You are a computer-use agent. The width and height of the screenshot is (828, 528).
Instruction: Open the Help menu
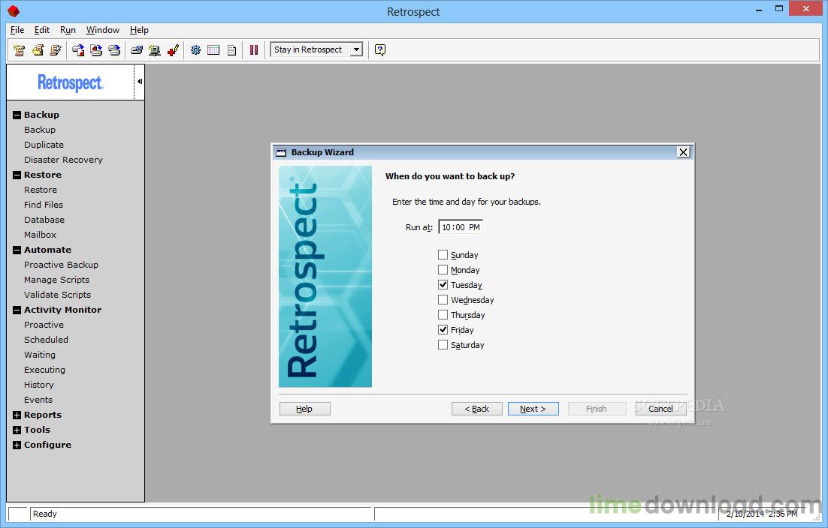tap(140, 30)
